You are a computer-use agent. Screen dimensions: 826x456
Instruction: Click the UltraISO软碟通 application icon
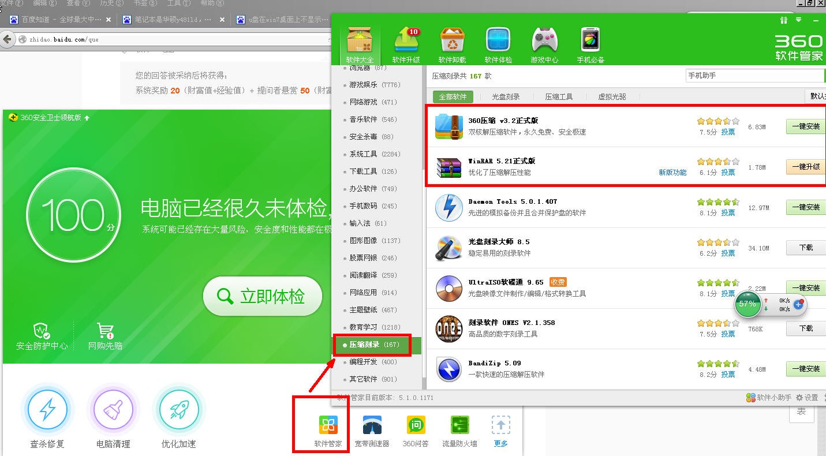(x=448, y=288)
